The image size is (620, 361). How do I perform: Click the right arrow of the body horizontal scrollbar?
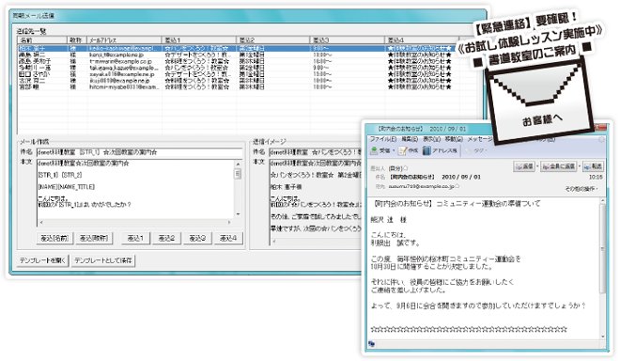pyautogui.click(x=230, y=223)
